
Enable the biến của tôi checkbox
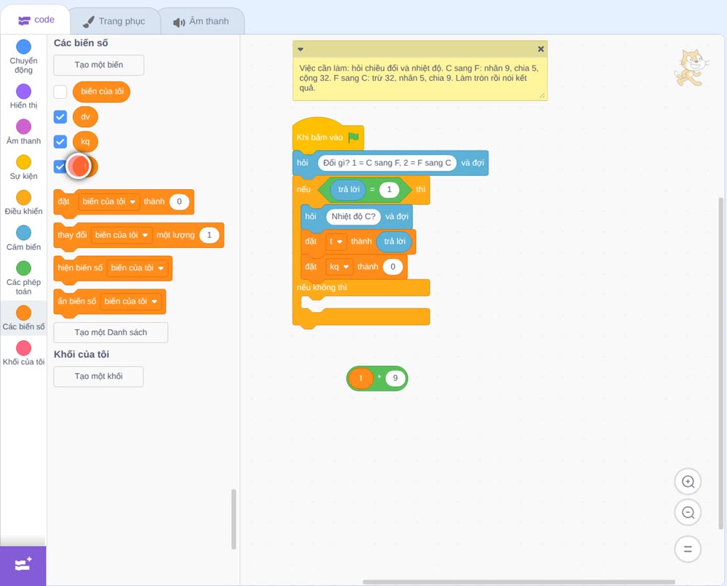(60, 92)
